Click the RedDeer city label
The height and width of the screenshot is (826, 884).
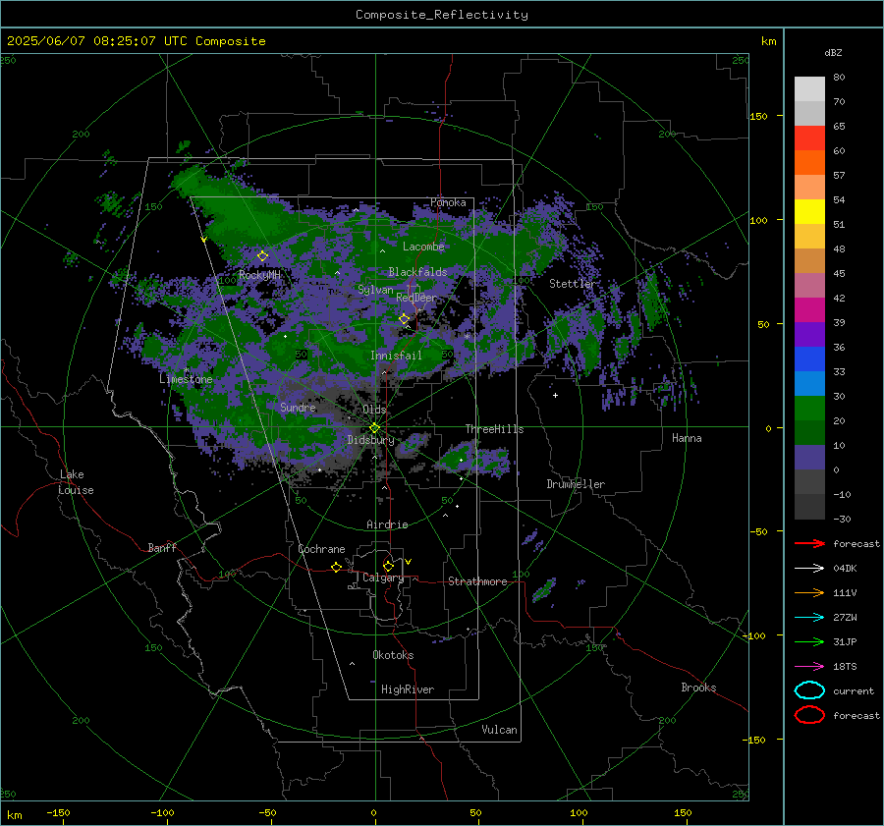(x=416, y=298)
